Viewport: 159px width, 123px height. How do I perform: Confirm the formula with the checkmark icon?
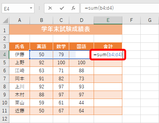tap(62, 8)
